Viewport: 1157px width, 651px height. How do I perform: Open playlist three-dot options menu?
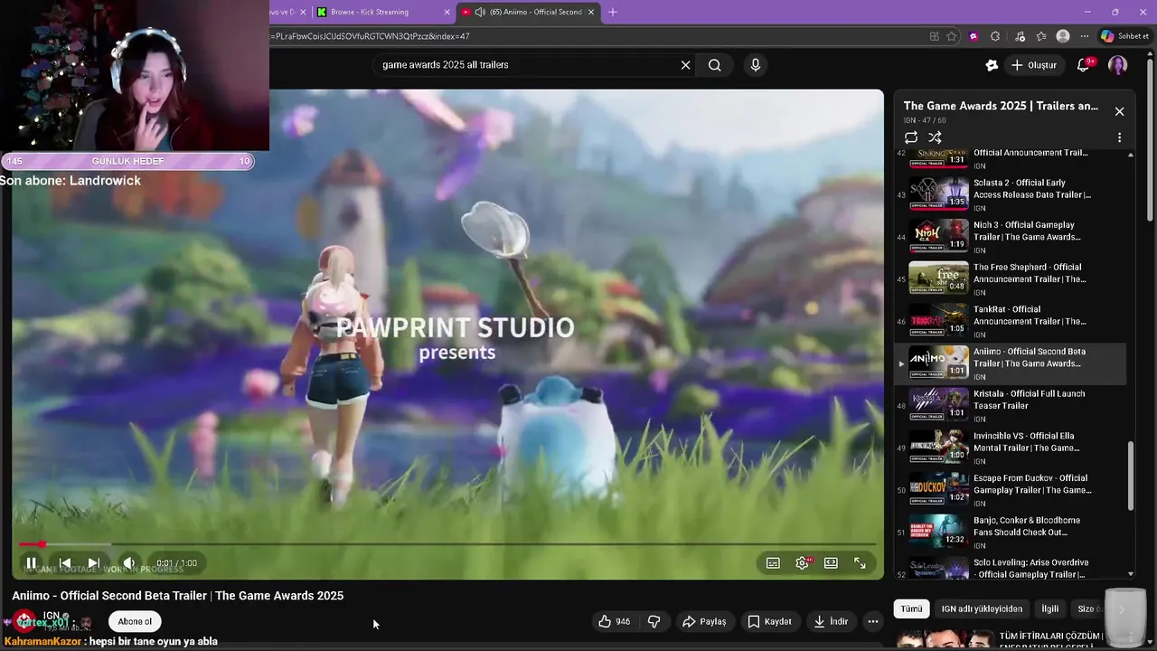[1119, 137]
